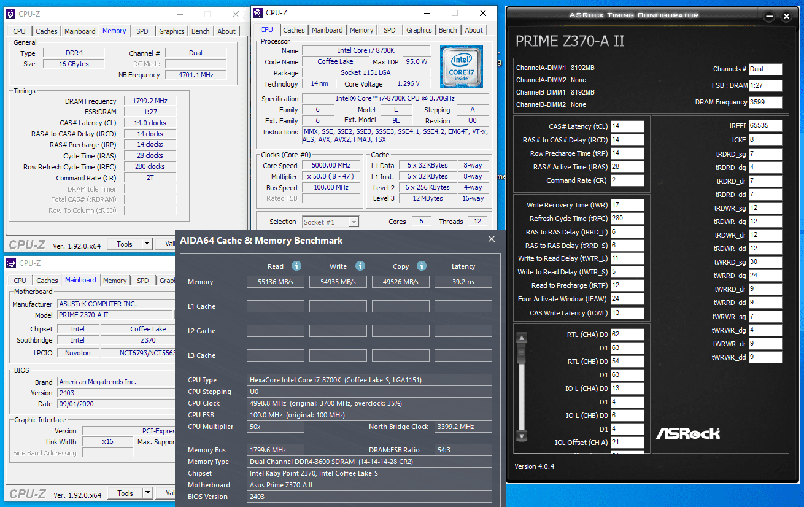Click Refresh Cycle Time (tRFC) field in ASRock
The image size is (804, 507).
click(627, 219)
